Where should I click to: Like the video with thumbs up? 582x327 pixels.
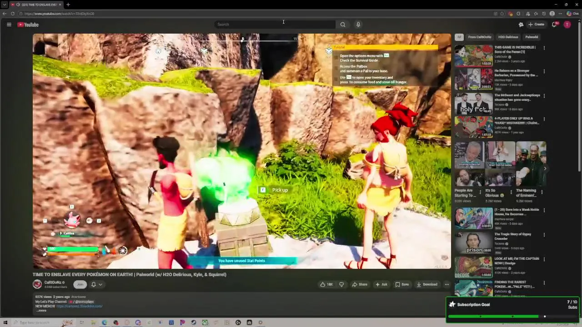326,284
